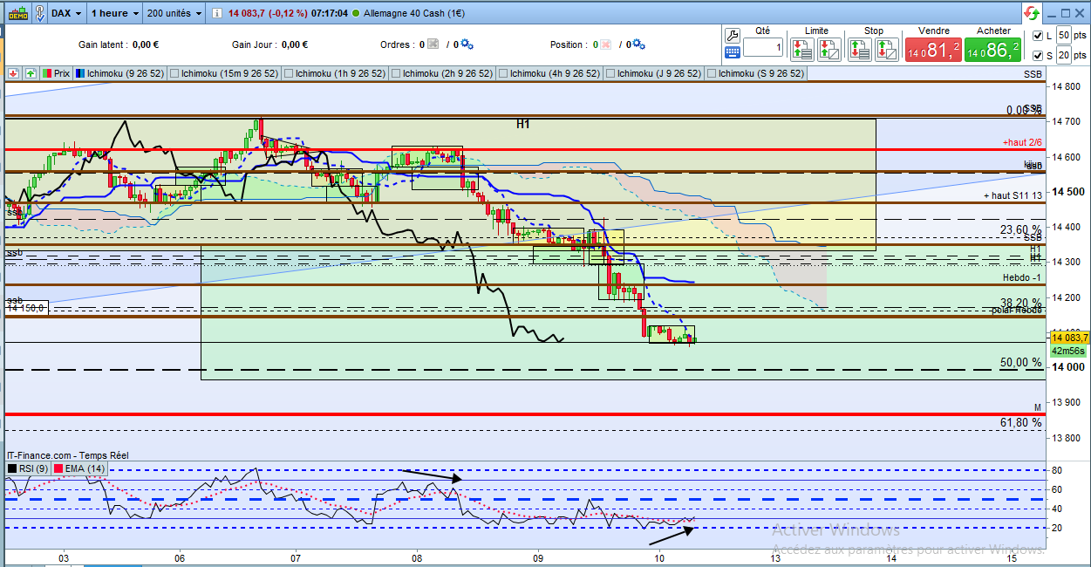Click the 'Hebdo -1' level label
This screenshot has width=1091, height=567.
click(1022, 277)
